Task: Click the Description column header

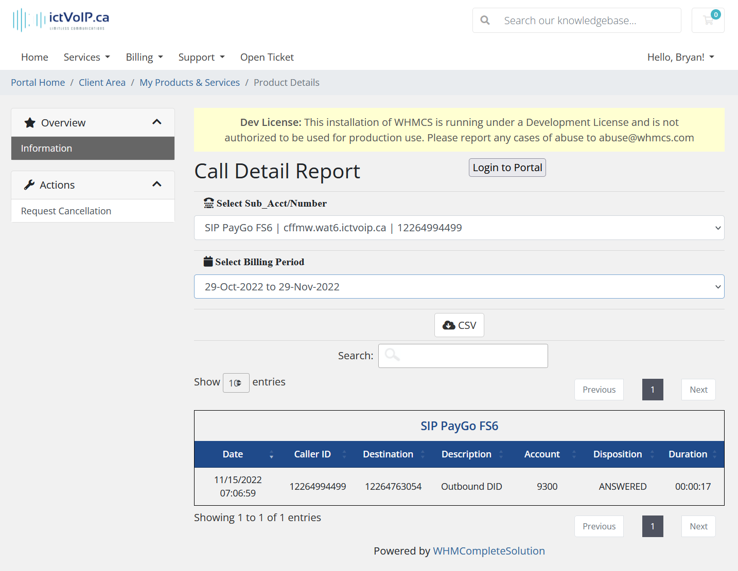Action: pyautogui.click(x=466, y=454)
